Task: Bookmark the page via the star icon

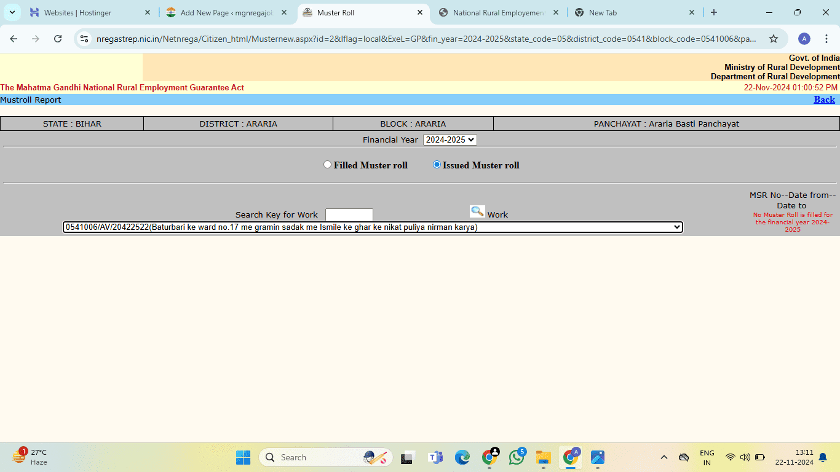Action: tap(773, 38)
